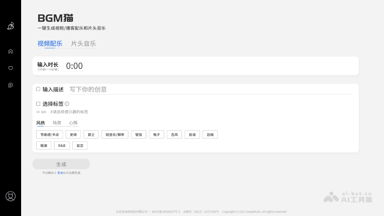This screenshot has width=384, height=216.
Task: Choose the 节奏感/卡点 style tag
Action: (50, 135)
